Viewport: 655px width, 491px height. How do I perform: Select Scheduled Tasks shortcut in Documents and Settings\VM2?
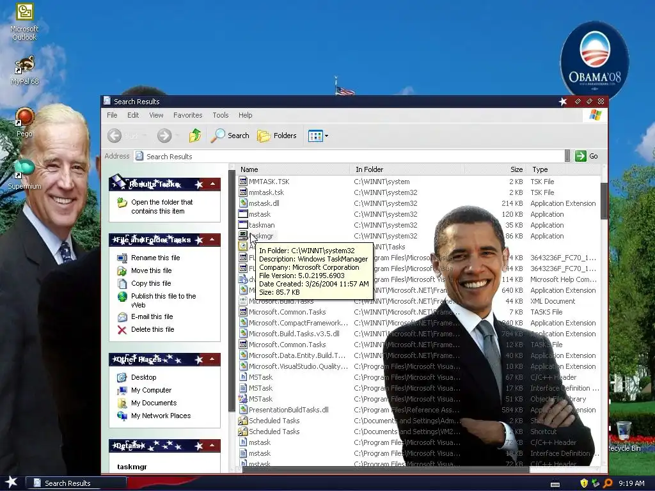tap(242, 432)
